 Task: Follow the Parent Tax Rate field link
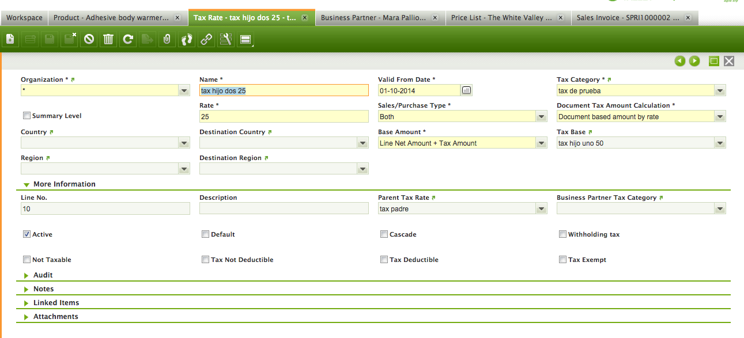point(433,198)
